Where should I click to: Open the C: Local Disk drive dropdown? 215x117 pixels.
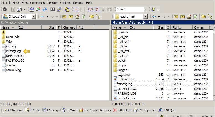click(34, 17)
